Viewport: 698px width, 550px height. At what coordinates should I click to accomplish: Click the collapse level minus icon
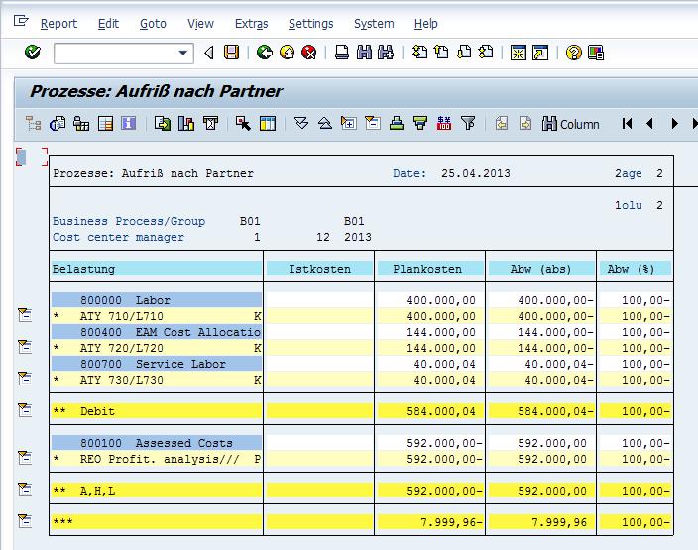pyautogui.click(x=372, y=123)
